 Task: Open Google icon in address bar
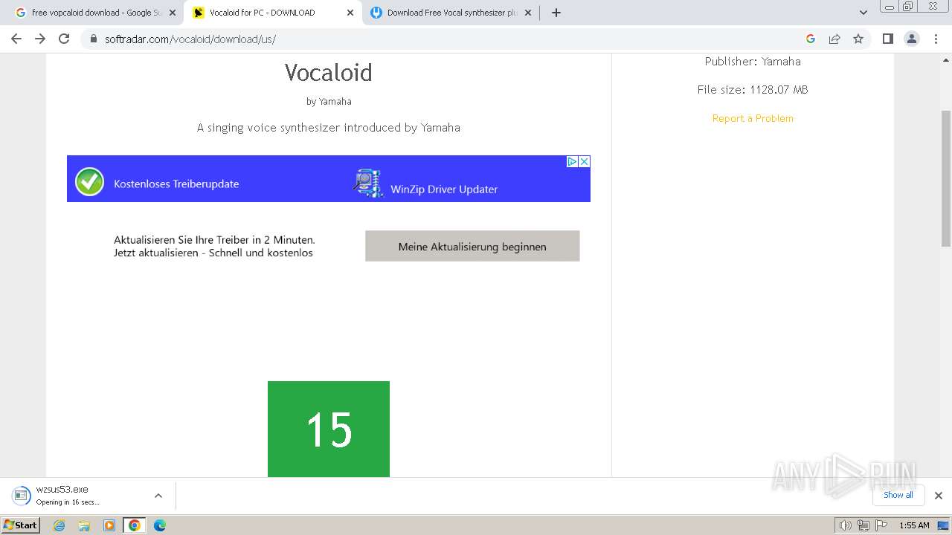click(x=811, y=39)
